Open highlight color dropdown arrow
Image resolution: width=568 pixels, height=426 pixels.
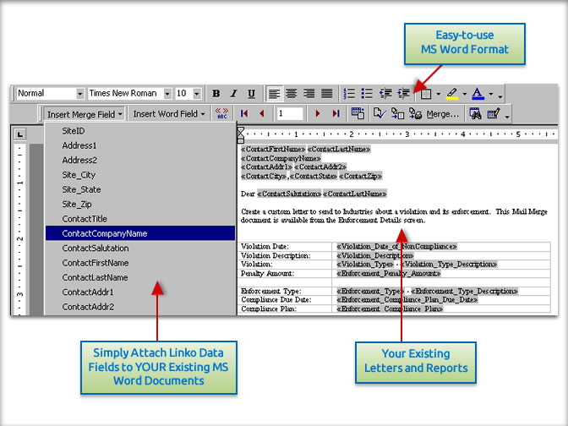pyautogui.click(x=464, y=94)
